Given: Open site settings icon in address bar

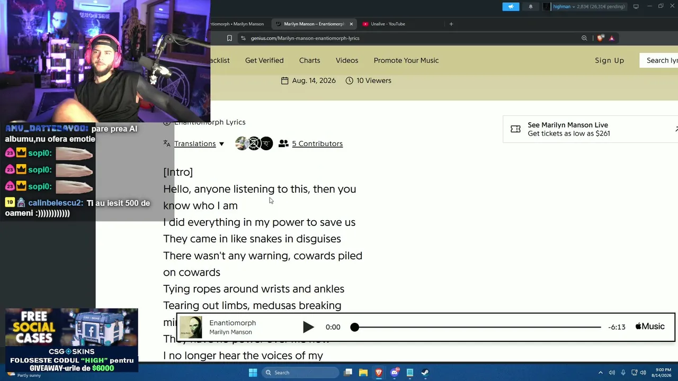Looking at the screenshot, I should [243, 38].
